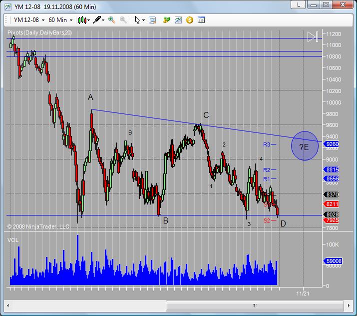This screenshot has height=316, width=357.
Task: Click the L link button in title bar
Action: coord(298,5)
